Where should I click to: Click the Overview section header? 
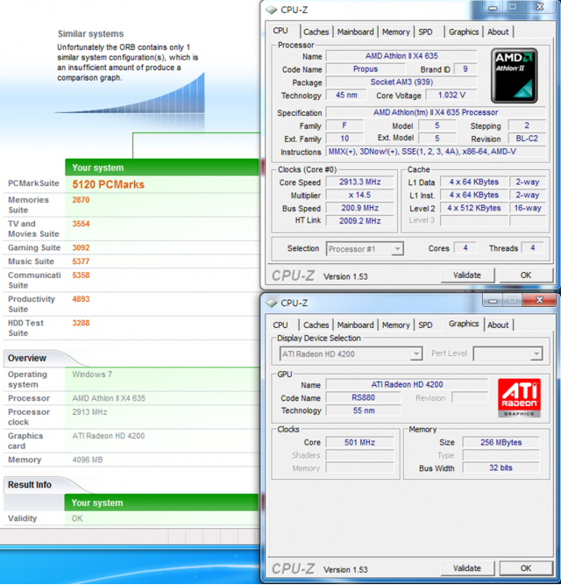point(27,358)
